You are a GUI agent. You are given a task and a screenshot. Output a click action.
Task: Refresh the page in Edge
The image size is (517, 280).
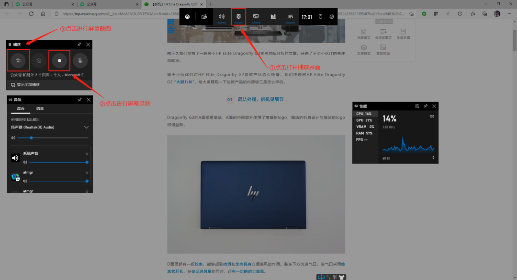point(31,14)
